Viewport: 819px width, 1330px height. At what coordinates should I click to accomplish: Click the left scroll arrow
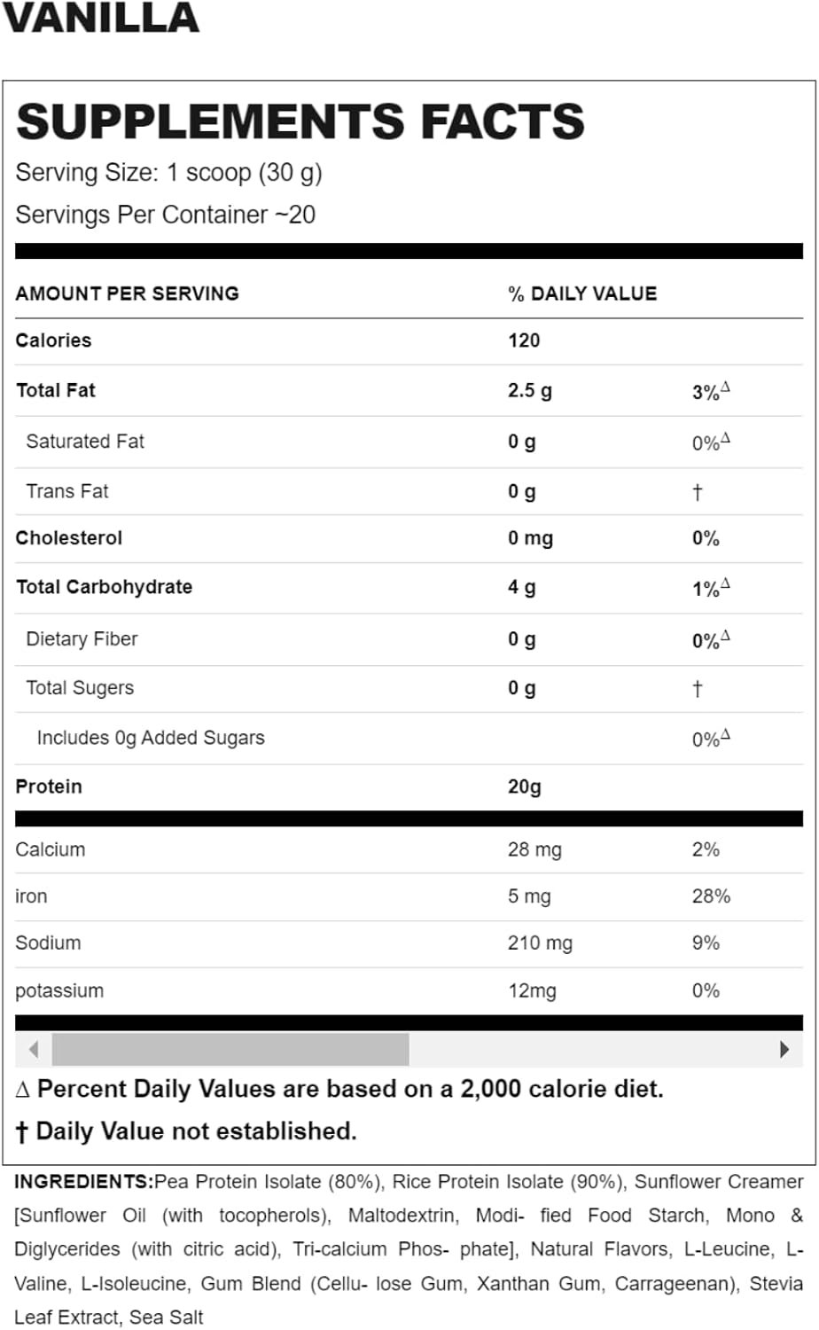click(x=34, y=1050)
